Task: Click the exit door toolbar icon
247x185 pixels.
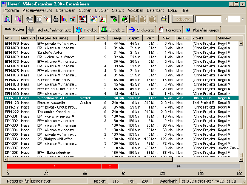Action: (7, 19)
